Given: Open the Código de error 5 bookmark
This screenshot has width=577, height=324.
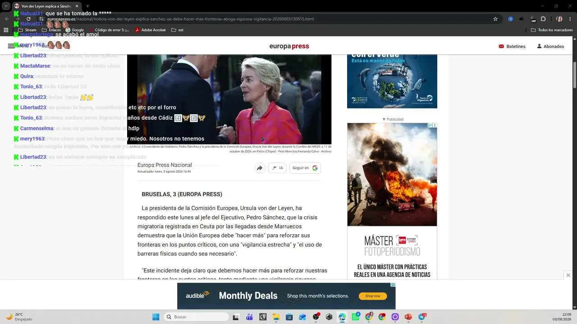Looking at the screenshot, I should point(109,30).
